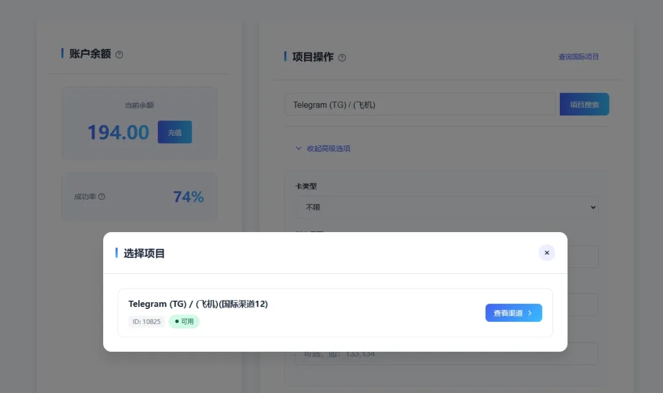Open the 卡类型 dropdown showing 不限
Screen dimensions: 663x393
(x=446, y=207)
